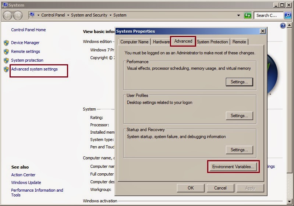Image resolution: width=294 pixels, height=206 pixels.
Task: Click the Control Panel breadcrumb
Action: tap(53, 15)
